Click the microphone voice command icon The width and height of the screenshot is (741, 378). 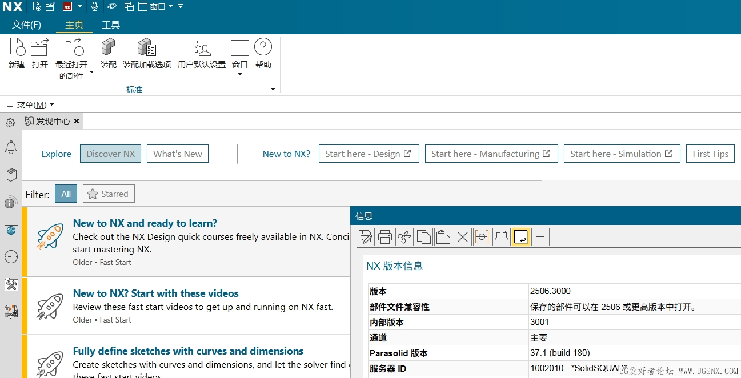94,7
